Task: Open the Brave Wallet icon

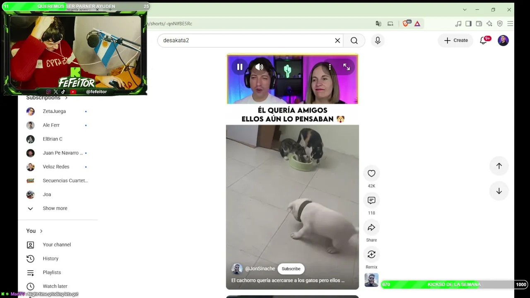Action: (x=479, y=24)
